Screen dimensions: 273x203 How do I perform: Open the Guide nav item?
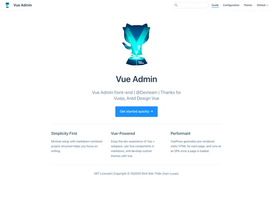[x=215, y=5]
